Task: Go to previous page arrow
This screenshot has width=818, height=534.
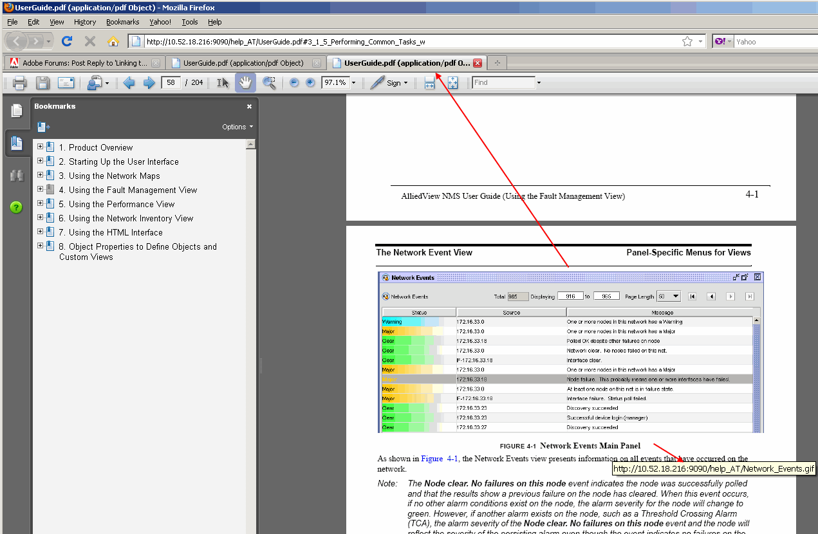Action: click(129, 82)
